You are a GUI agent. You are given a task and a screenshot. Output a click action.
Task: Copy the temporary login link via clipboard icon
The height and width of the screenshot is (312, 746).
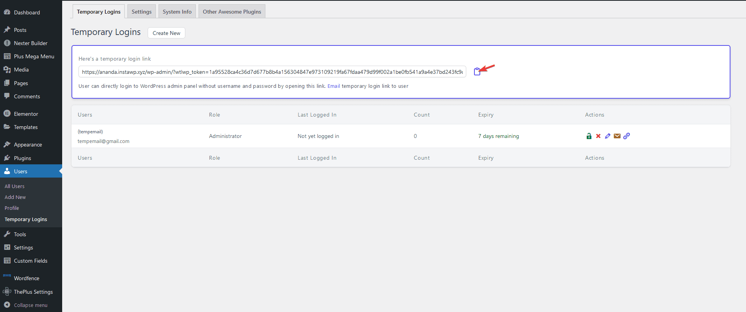click(x=477, y=72)
